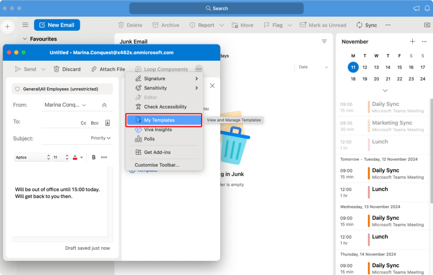The image size is (433, 275).
Task: Toggle bold formatting
Action: 93,157
